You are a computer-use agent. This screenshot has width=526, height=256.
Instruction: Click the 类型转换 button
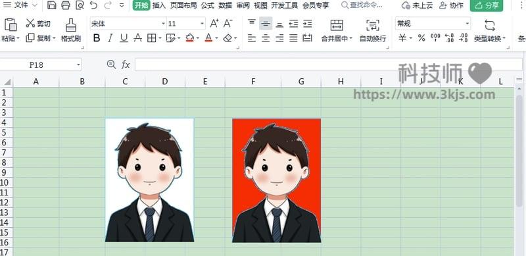pyautogui.click(x=490, y=30)
